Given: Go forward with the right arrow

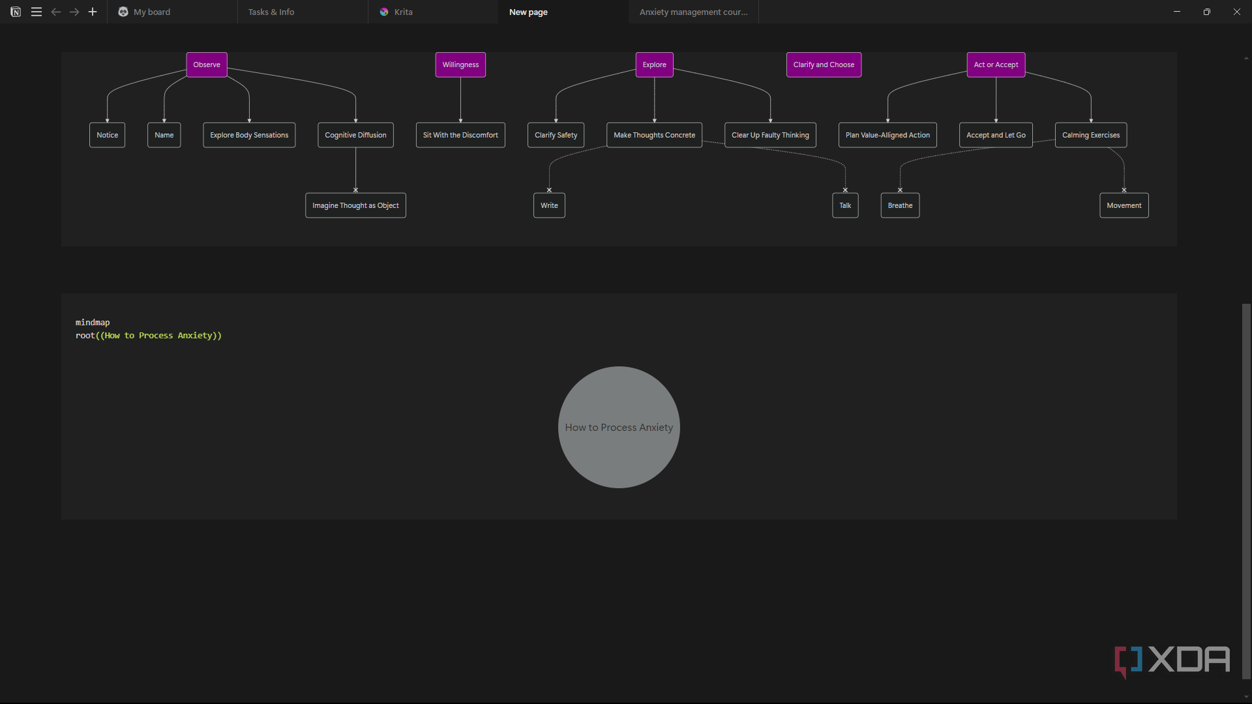Looking at the screenshot, I should [74, 12].
